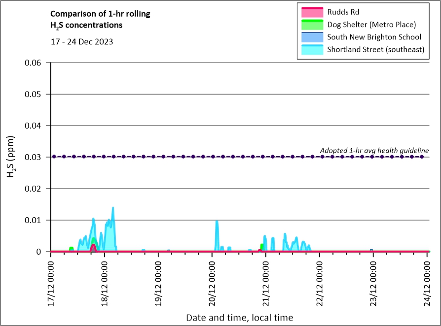
Task: Select 'Shortland Street (southeast)' legend text
Action: tap(376, 50)
